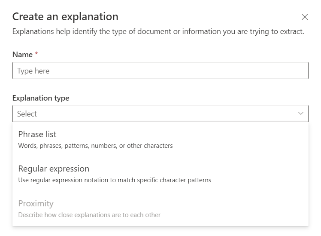Image resolution: width=321 pixels, height=236 pixels.
Task: Click the Create an explanation heading
Action: point(65,17)
